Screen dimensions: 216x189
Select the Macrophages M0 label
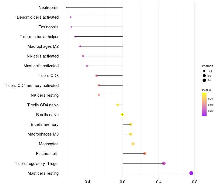pyautogui.click(x=43, y=134)
